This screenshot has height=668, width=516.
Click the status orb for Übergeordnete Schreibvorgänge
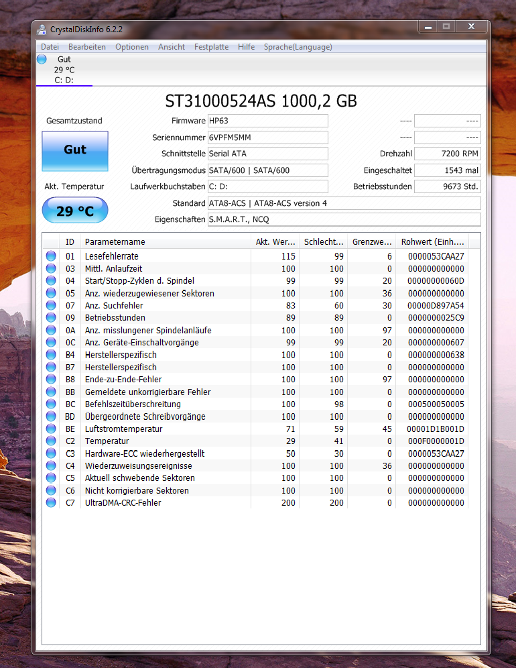51,416
